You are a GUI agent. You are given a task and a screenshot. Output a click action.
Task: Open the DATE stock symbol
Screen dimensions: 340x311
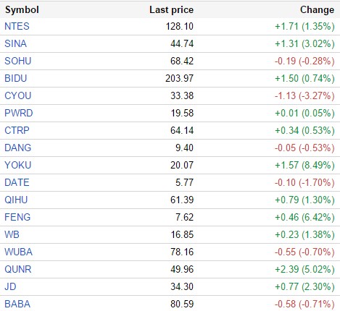tap(17, 182)
